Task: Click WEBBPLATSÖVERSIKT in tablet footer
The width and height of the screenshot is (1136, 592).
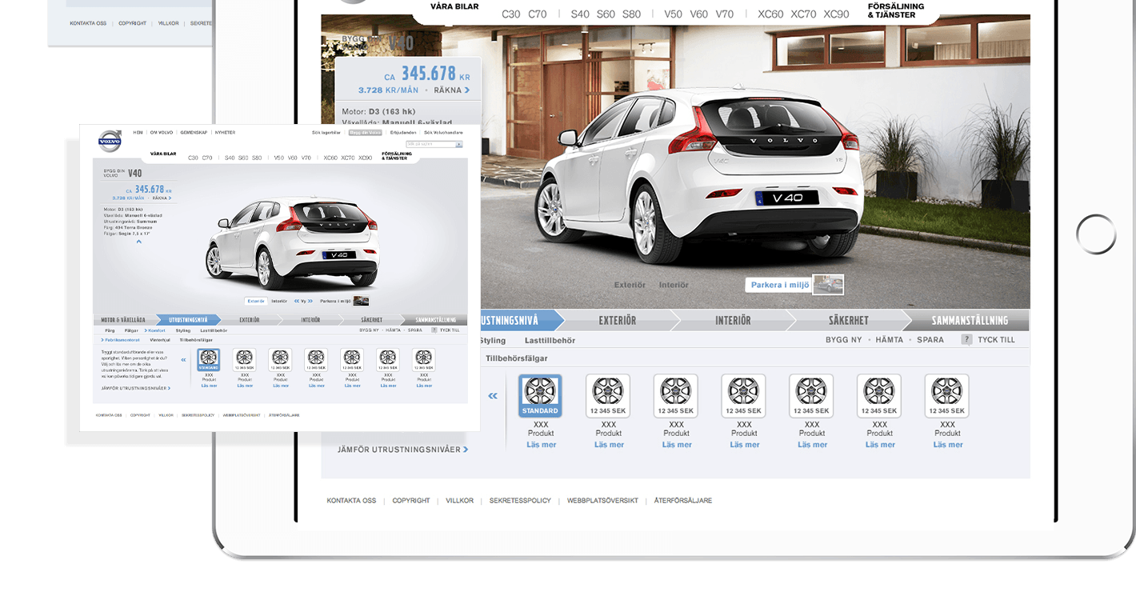Action: [602, 501]
